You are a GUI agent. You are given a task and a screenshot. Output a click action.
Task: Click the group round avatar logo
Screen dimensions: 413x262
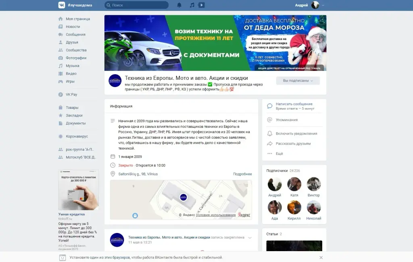(x=115, y=81)
